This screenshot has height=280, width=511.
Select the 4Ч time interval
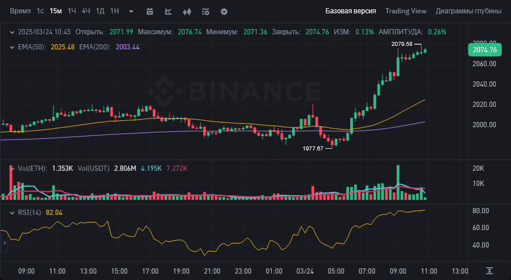(x=86, y=11)
